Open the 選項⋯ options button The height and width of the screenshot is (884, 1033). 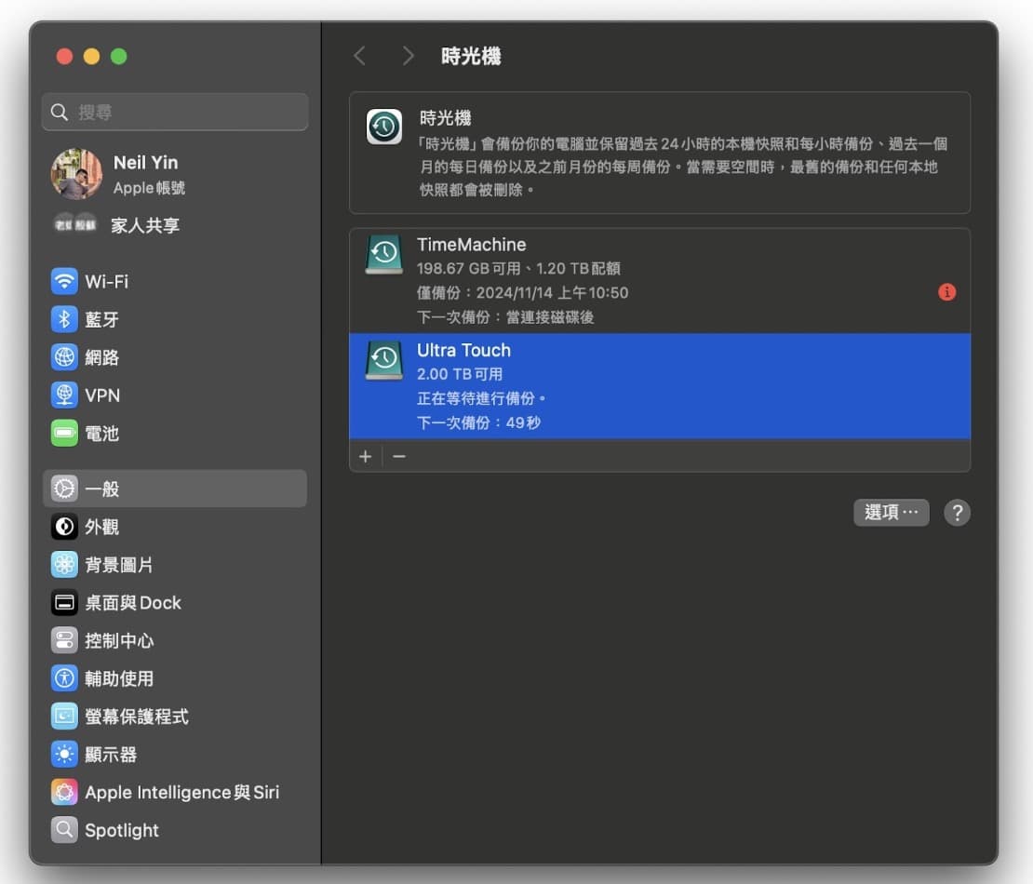[x=892, y=513]
